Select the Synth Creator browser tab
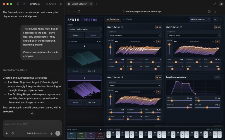The image size is (225, 140). click(x=80, y=4)
